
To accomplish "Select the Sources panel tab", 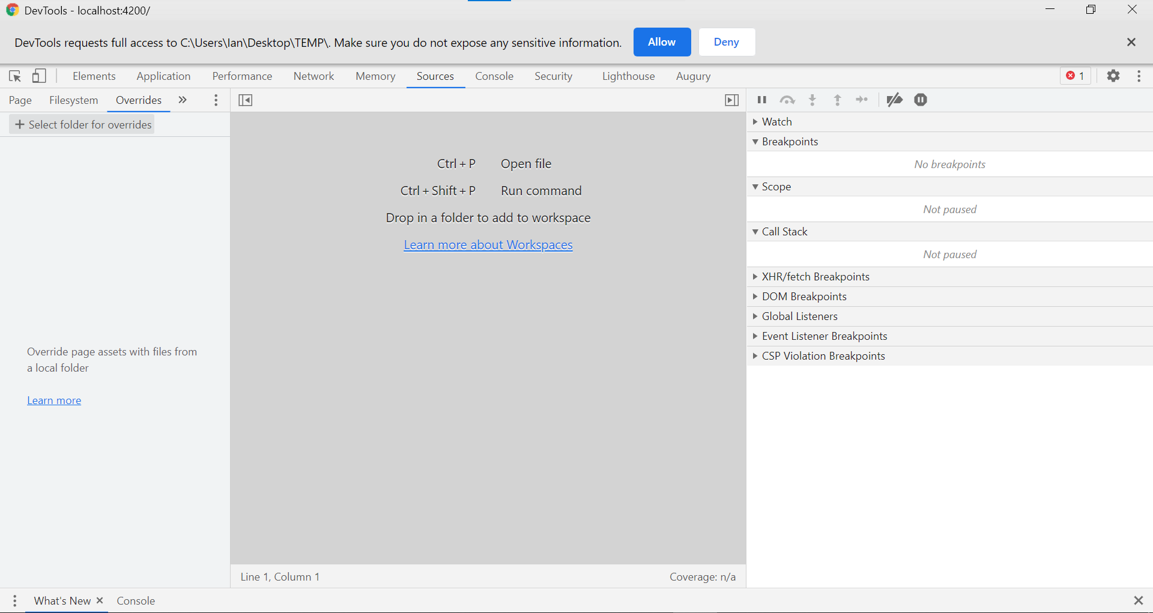I will 435,76.
